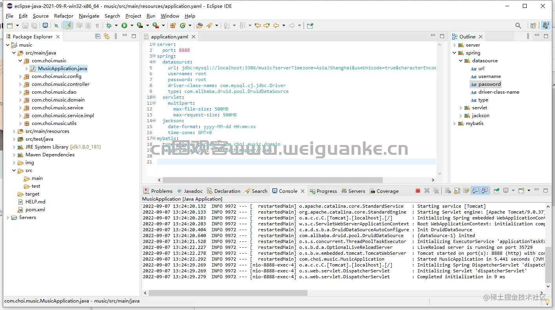
Task: Open Package Explorer View Menu dots
Action: 116,36
